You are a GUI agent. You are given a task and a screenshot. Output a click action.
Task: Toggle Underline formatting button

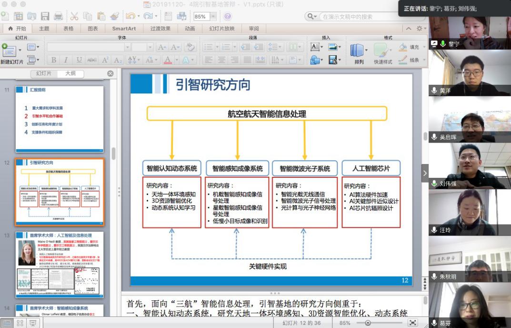[x=79, y=60]
